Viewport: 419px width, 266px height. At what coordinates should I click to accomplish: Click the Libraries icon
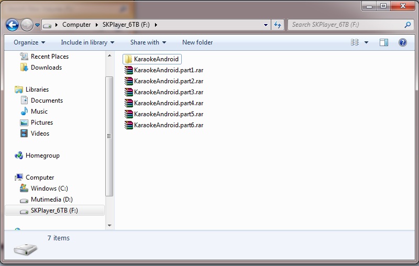coord(19,90)
